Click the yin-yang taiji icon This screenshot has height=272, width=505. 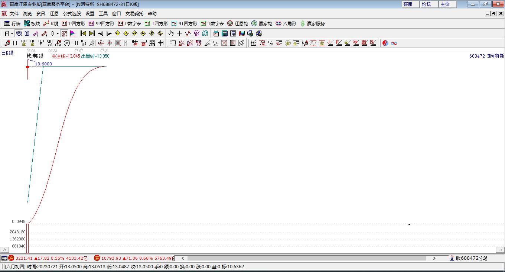coord(385,43)
